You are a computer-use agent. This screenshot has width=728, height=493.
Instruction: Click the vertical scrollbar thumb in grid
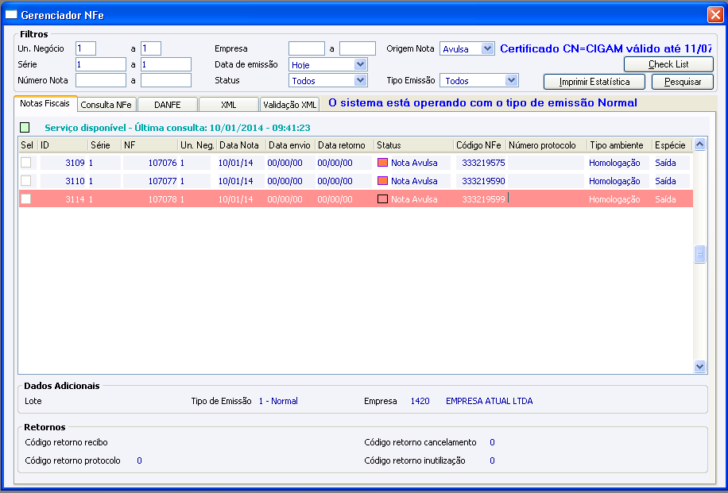click(x=699, y=254)
